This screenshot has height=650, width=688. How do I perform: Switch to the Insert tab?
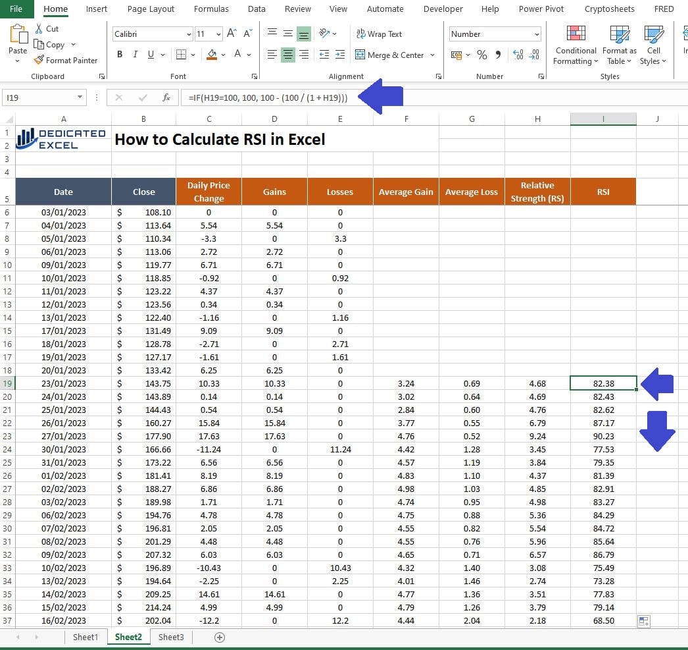tap(97, 9)
